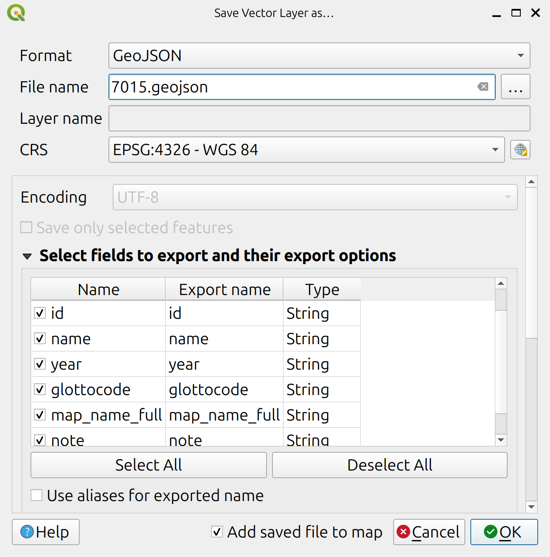
Task: Disable Add saved file to map
Action: (217, 532)
